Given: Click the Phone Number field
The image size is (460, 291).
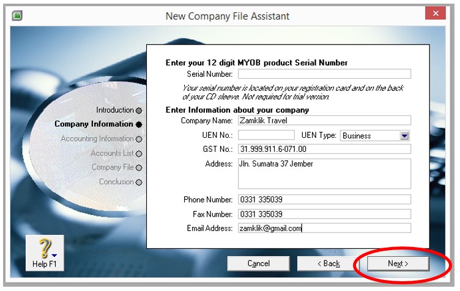Looking at the screenshot, I should coord(324,199).
